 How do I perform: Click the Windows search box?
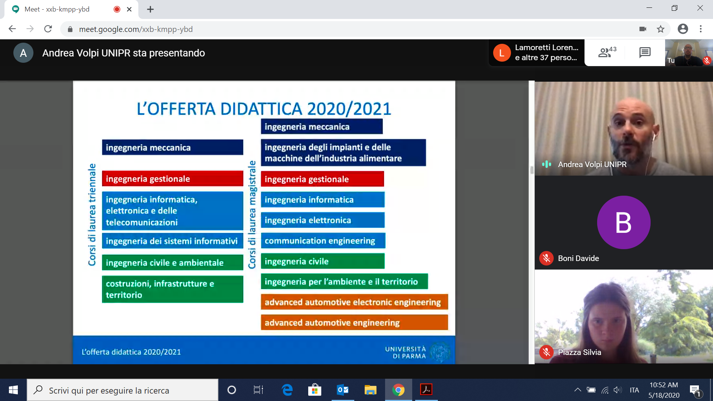click(x=123, y=390)
